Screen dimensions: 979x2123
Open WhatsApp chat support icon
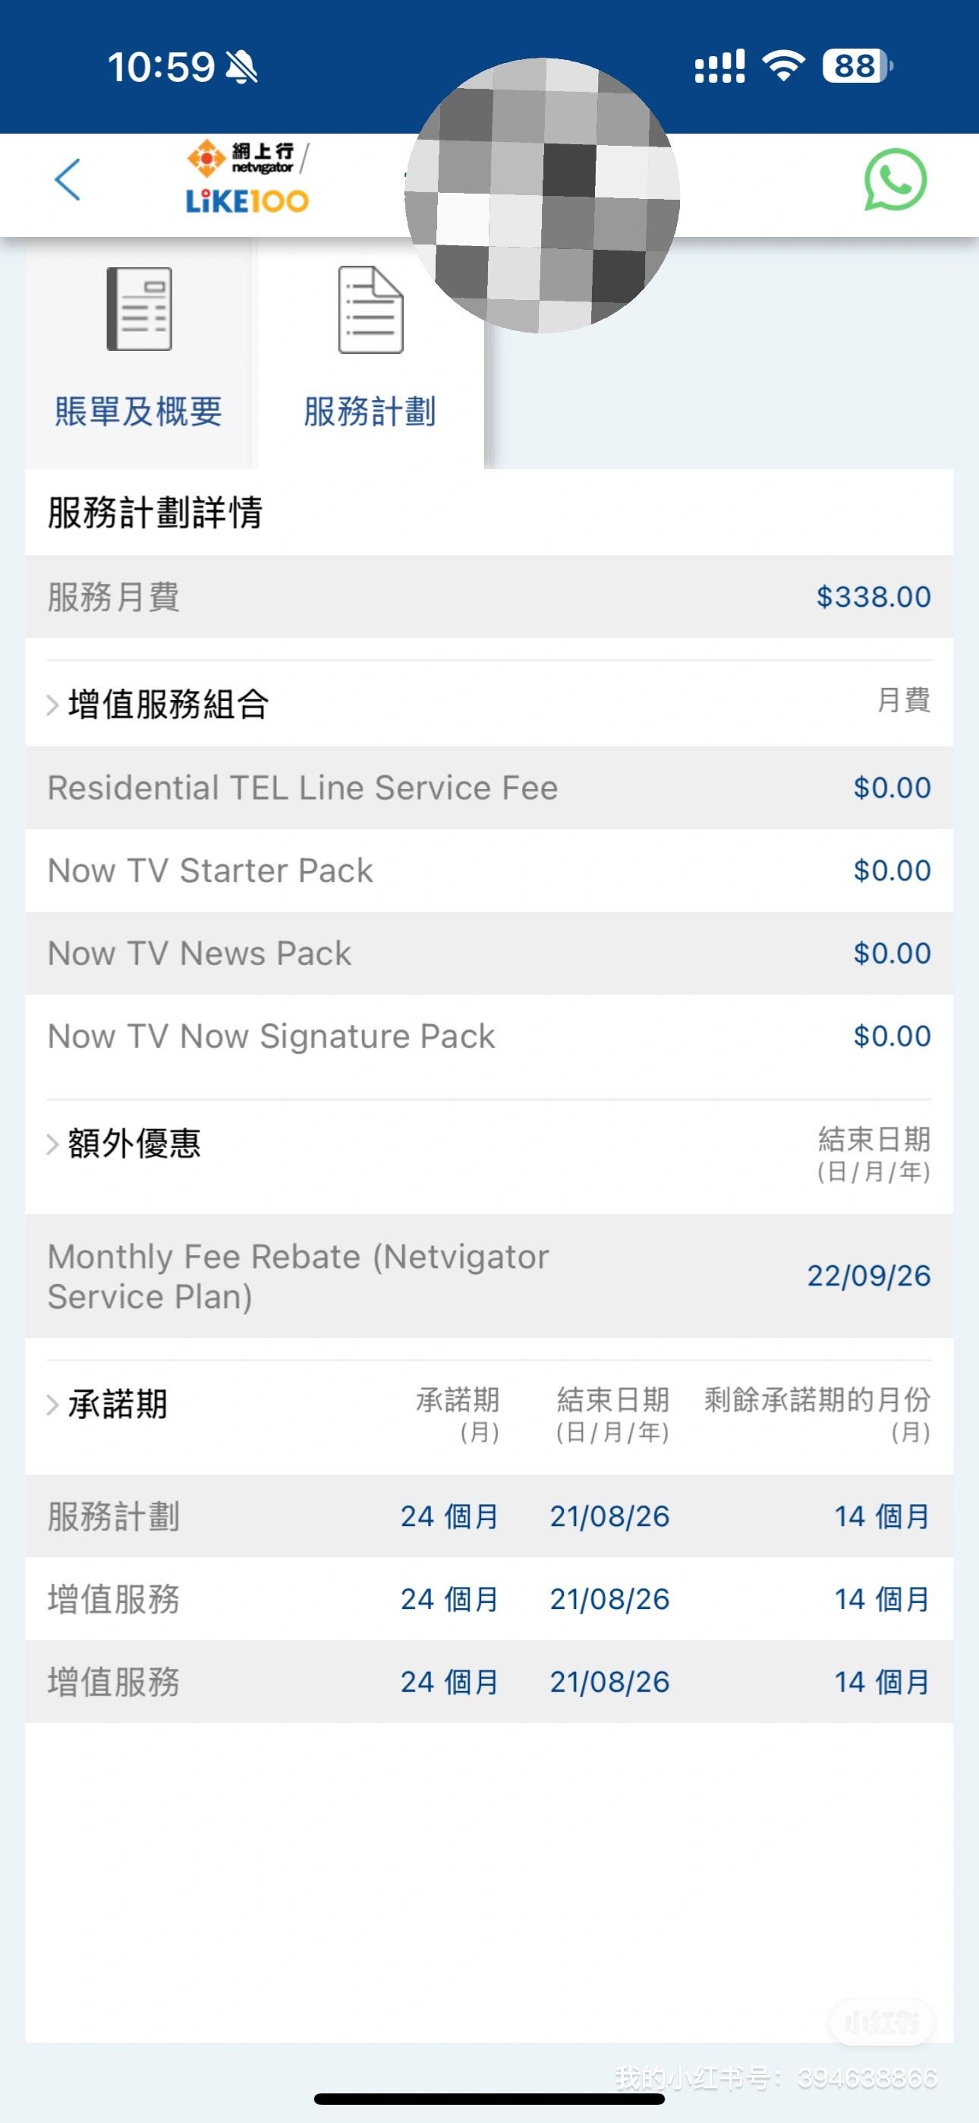pos(895,180)
